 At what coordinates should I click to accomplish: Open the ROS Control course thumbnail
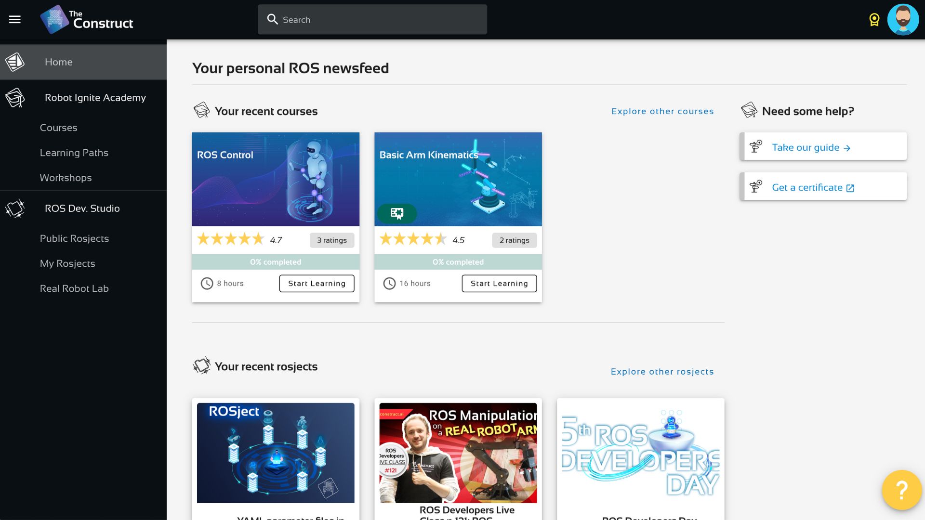(276, 179)
